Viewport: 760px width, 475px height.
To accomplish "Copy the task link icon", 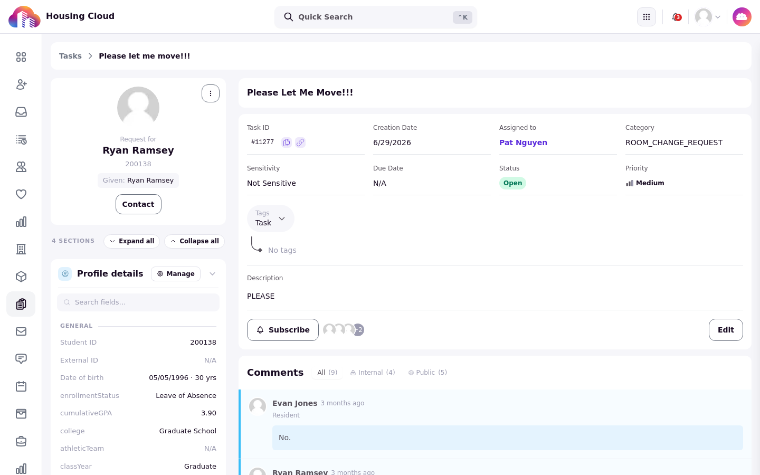I will click(x=300, y=142).
